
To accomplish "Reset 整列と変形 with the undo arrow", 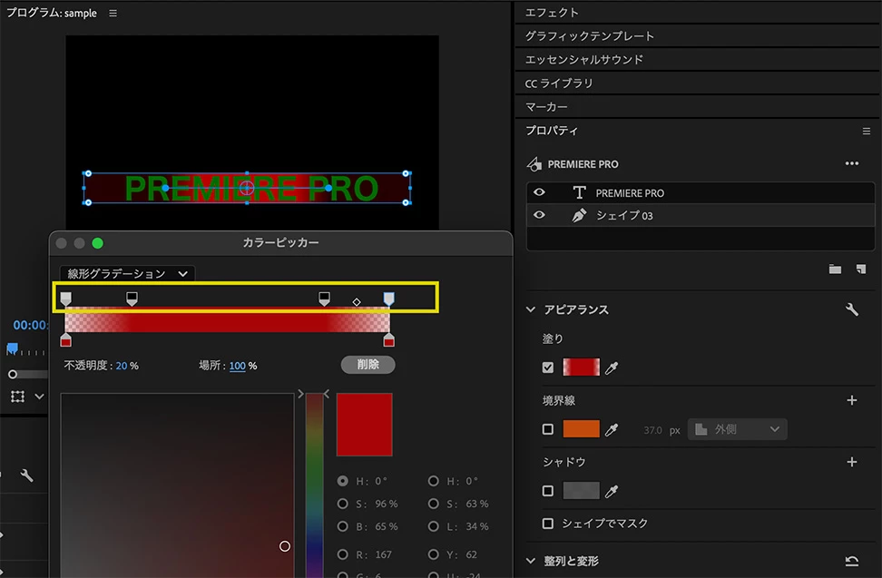I will point(852,561).
